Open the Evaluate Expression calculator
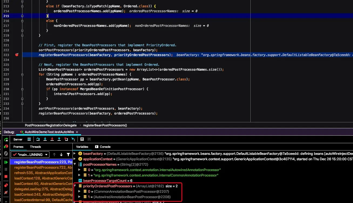This screenshot has width=353, height=203. click(82, 139)
